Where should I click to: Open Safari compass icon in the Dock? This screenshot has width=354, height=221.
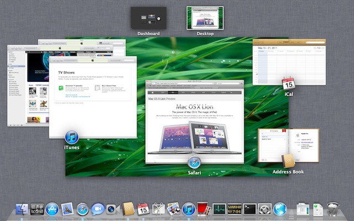tap(83, 209)
